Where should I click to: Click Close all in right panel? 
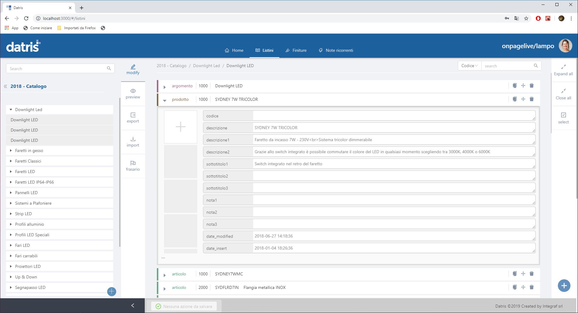[x=563, y=94]
